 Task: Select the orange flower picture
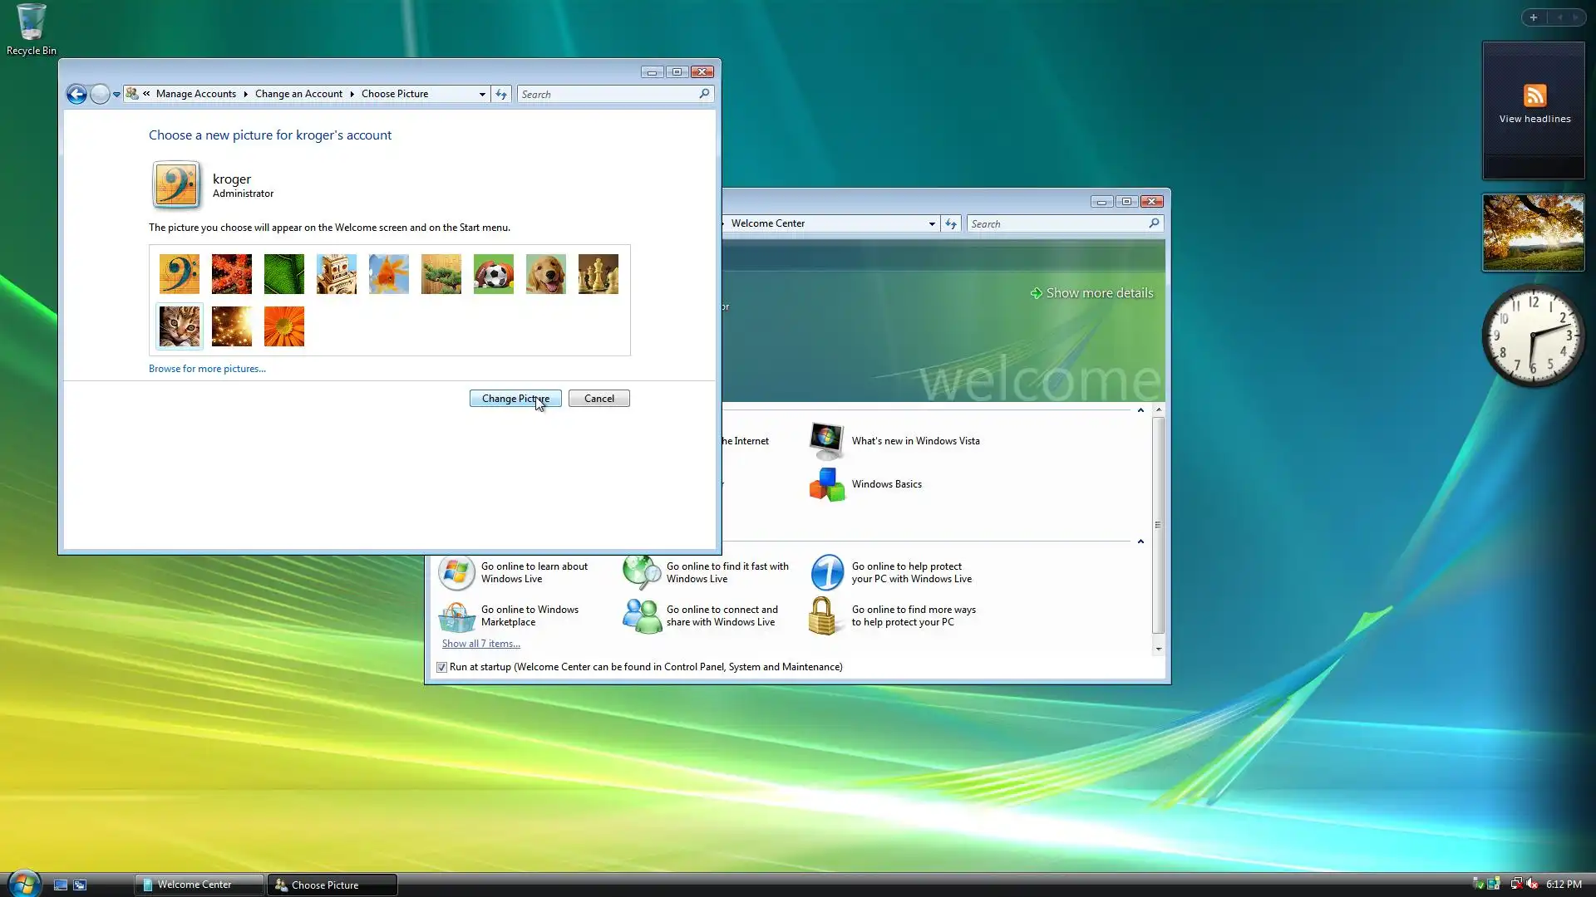283,326
